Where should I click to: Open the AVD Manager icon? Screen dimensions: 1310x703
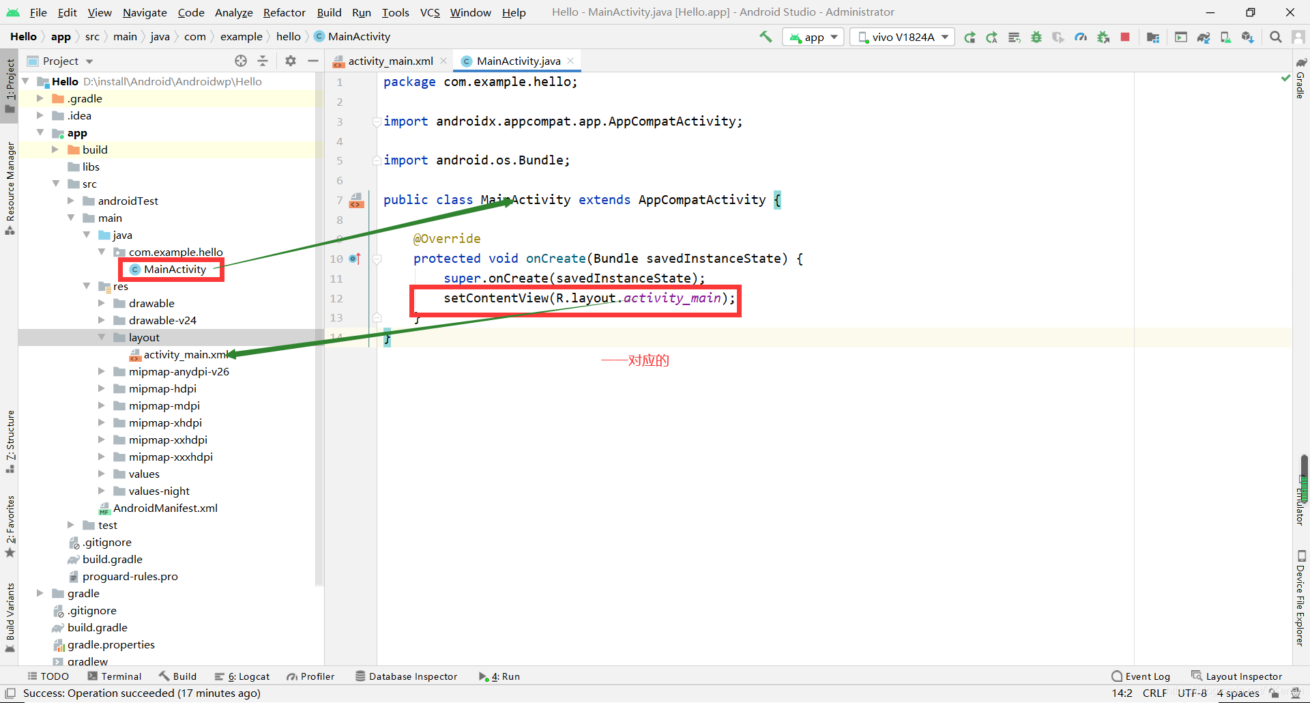[1225, 38]
